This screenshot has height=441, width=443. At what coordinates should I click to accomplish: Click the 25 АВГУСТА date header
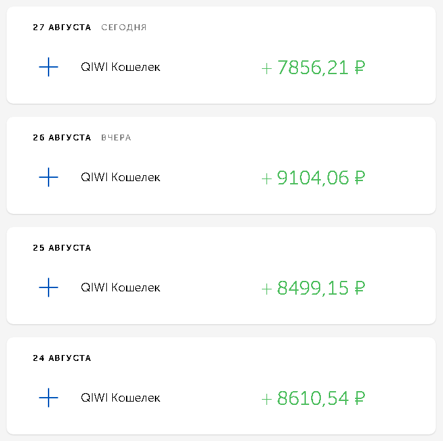62,248
